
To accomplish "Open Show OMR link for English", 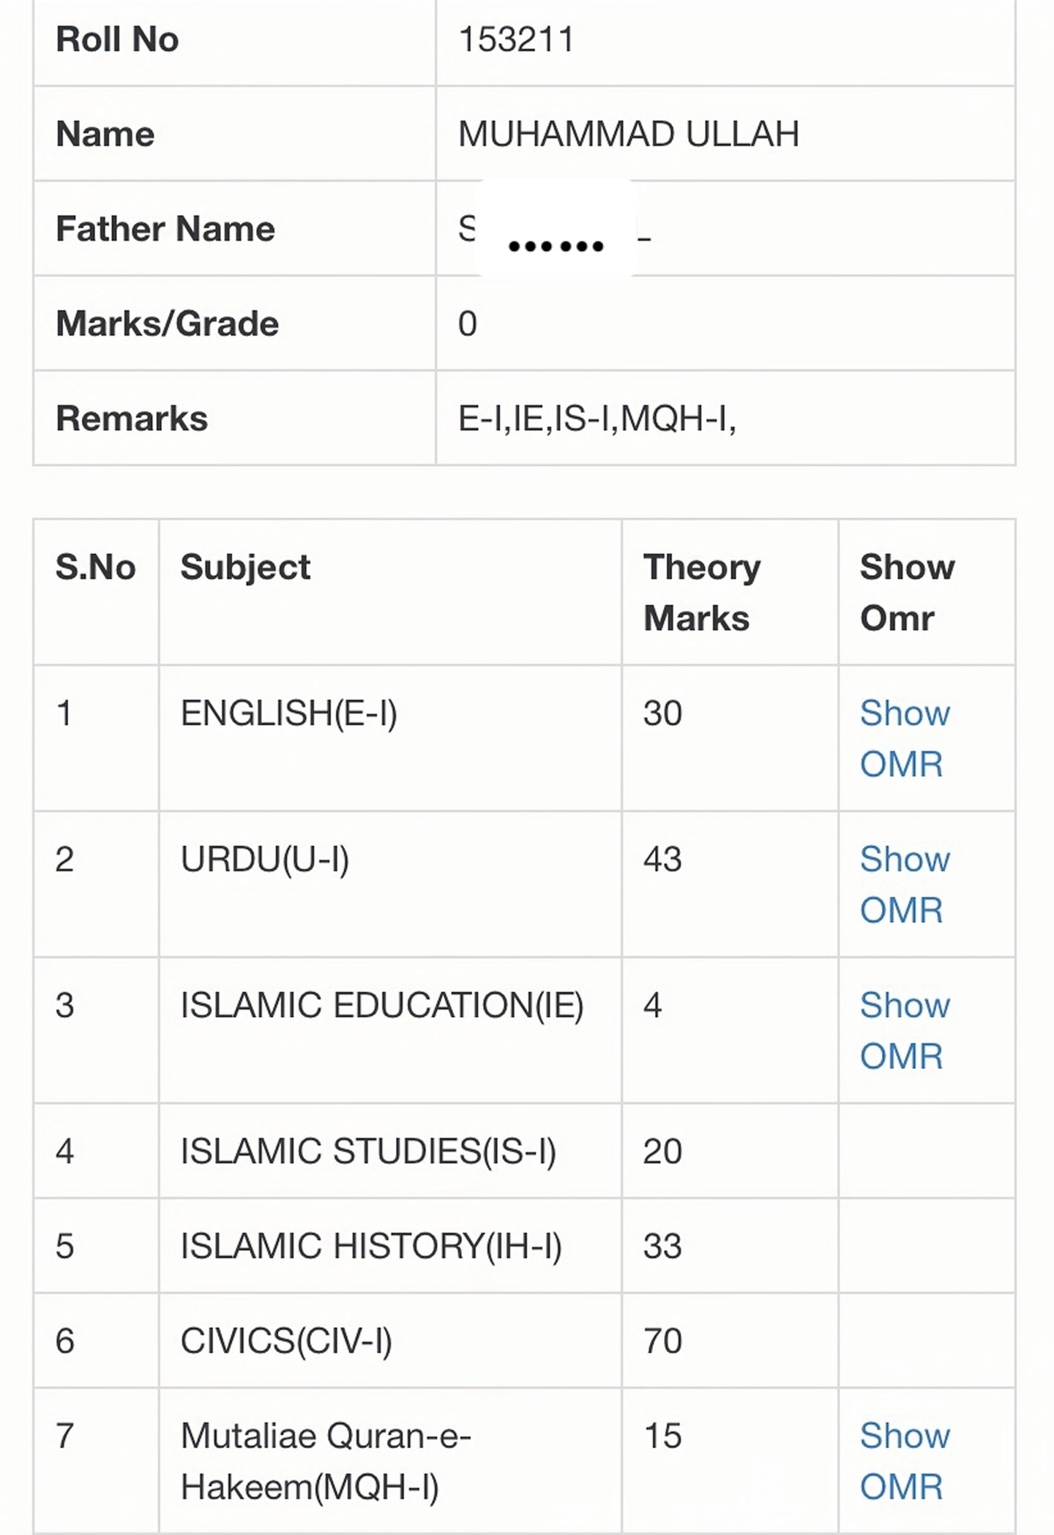I will pos(905,738).
